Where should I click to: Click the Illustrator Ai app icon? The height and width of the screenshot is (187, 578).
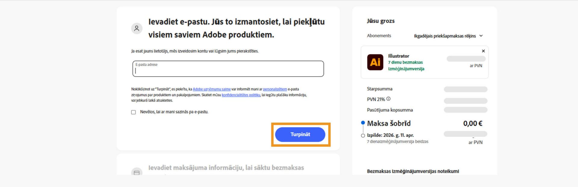[x=375, y=62]
